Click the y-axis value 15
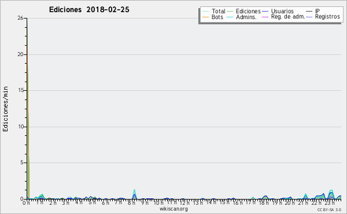347x214 pixels. pos(21,90)
